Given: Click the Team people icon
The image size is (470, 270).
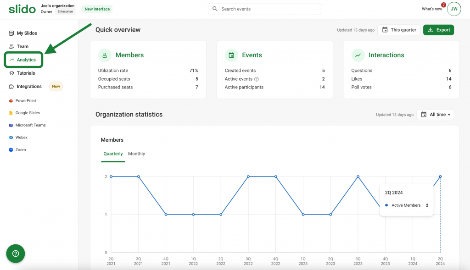Looking at the screenshot, I should pyautogui.click(x=11, y=46).
